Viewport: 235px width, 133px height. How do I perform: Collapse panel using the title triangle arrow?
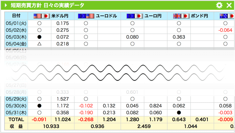[x=6, y=5]
